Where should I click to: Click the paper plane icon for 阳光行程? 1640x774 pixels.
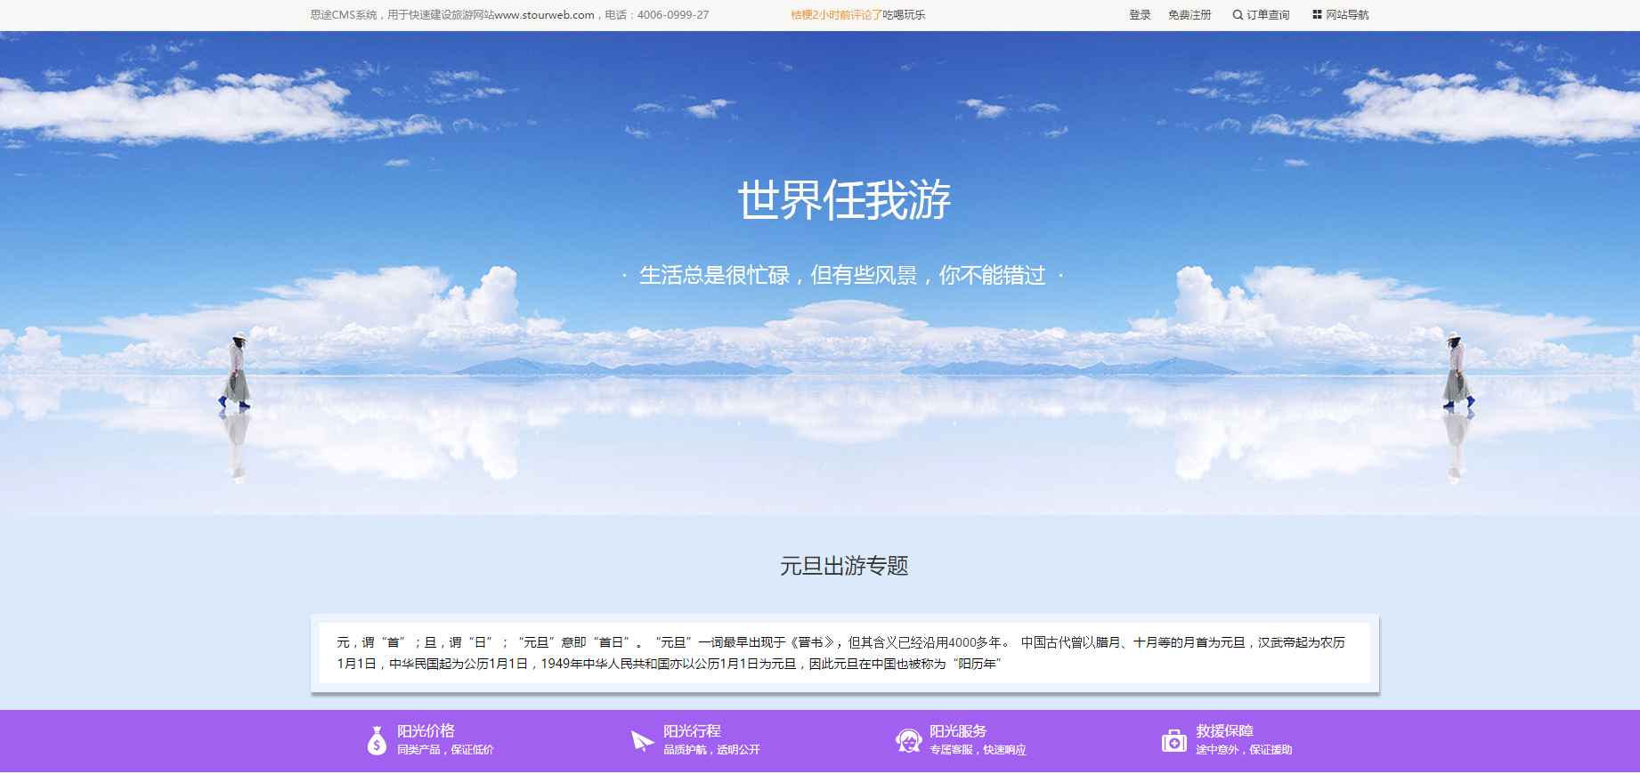pyautogui.click(x=642, y=740)
